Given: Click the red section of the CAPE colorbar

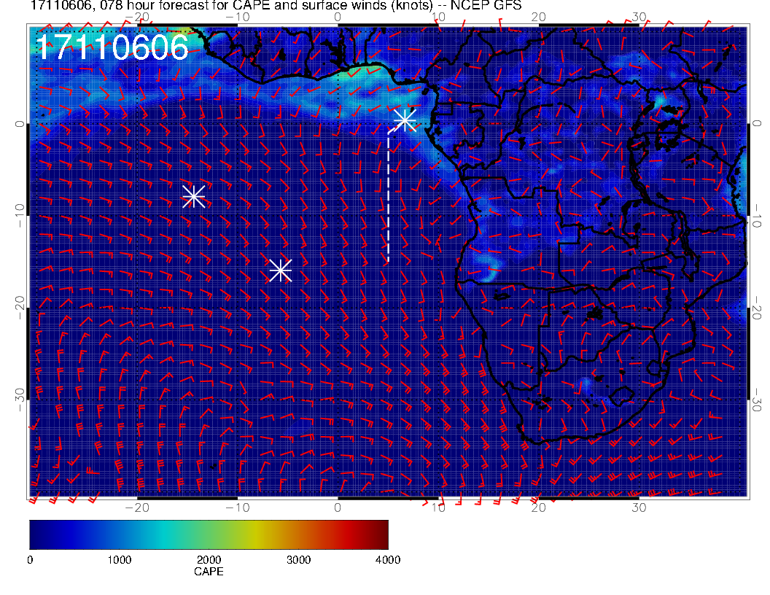Looking at the screenshot, I should (x=343, y=534).
